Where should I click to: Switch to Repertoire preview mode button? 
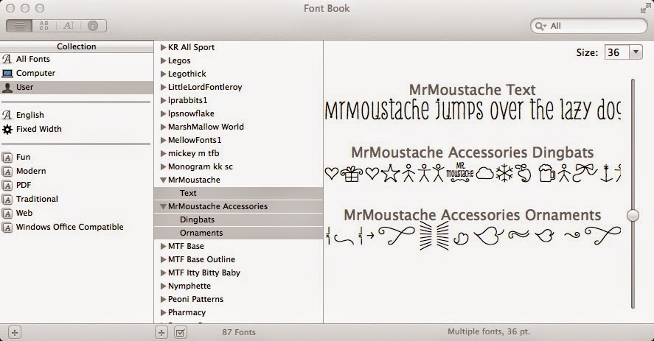point(44,26)
